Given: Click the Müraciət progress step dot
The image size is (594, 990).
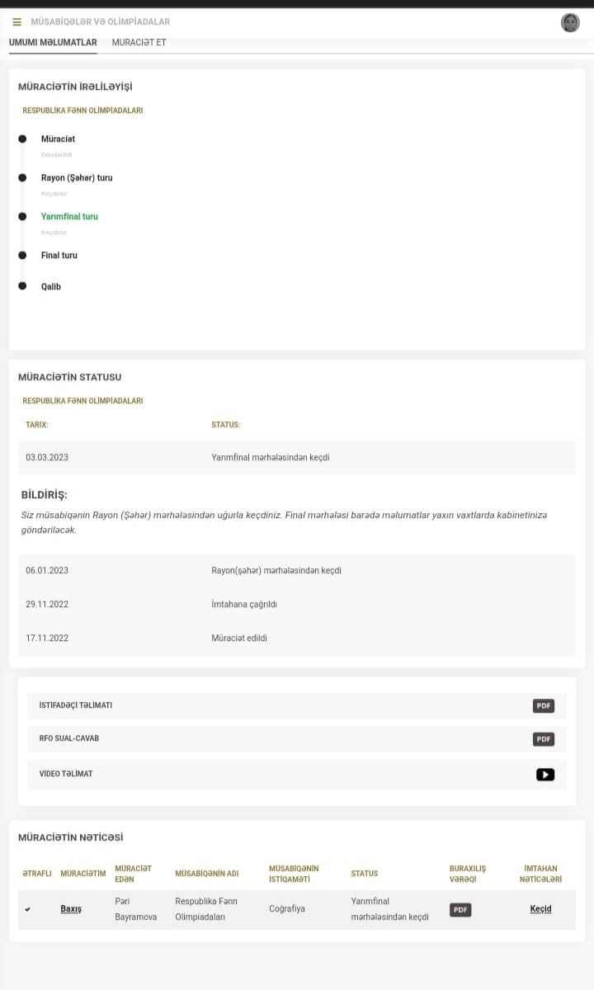Looking at the screenshot, I should point(22,139).
